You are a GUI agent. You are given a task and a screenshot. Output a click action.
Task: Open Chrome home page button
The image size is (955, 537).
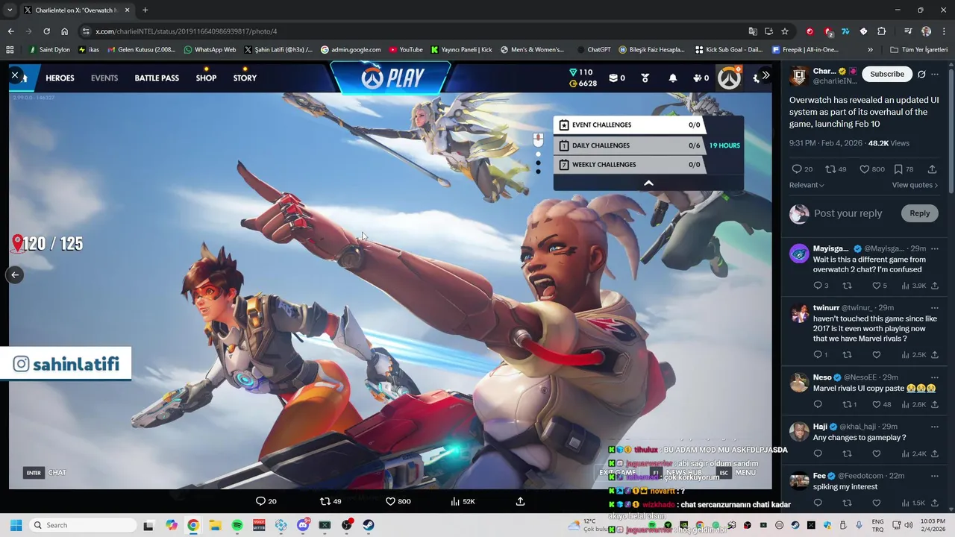[64, 31]
